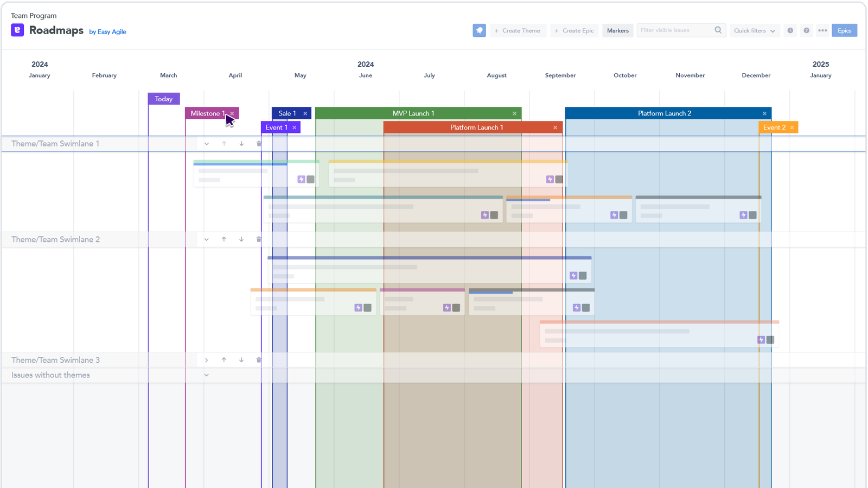868x488 pixels.
Task: Collapse Theme/Team Swimlane 1
Action: click(207, 144)
